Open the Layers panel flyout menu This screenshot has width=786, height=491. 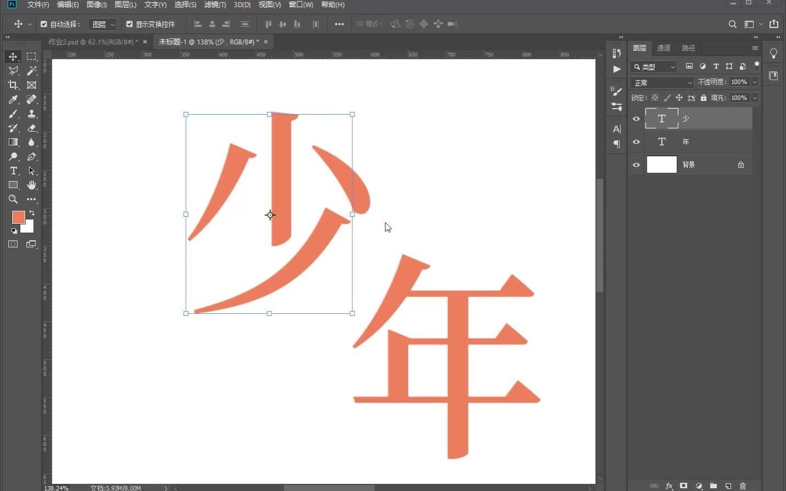coord(755,48)
